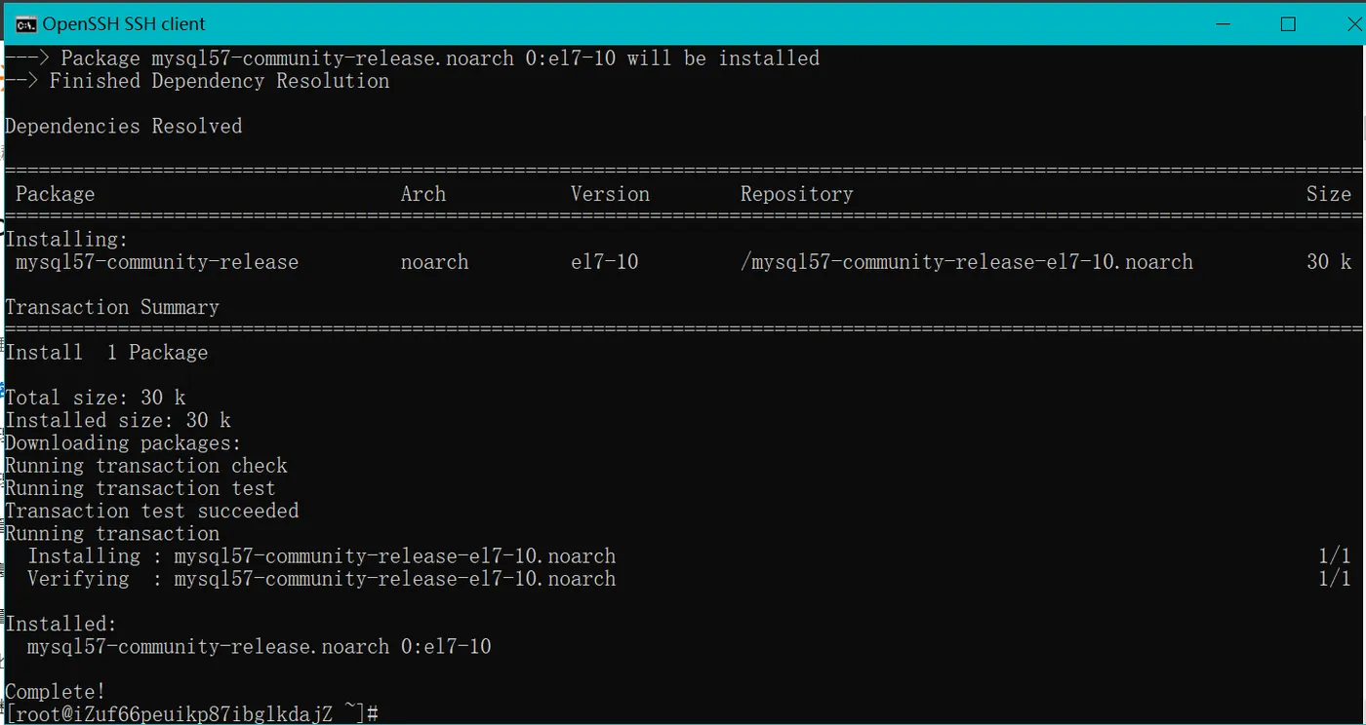Click the 'Size' column header
This screenshot has width=1366, height=725.
[1329, 194]
